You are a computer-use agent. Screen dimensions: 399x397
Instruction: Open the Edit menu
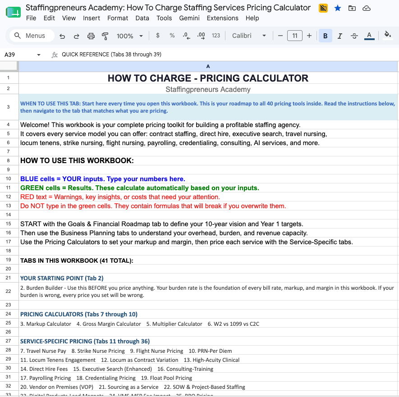49,18
